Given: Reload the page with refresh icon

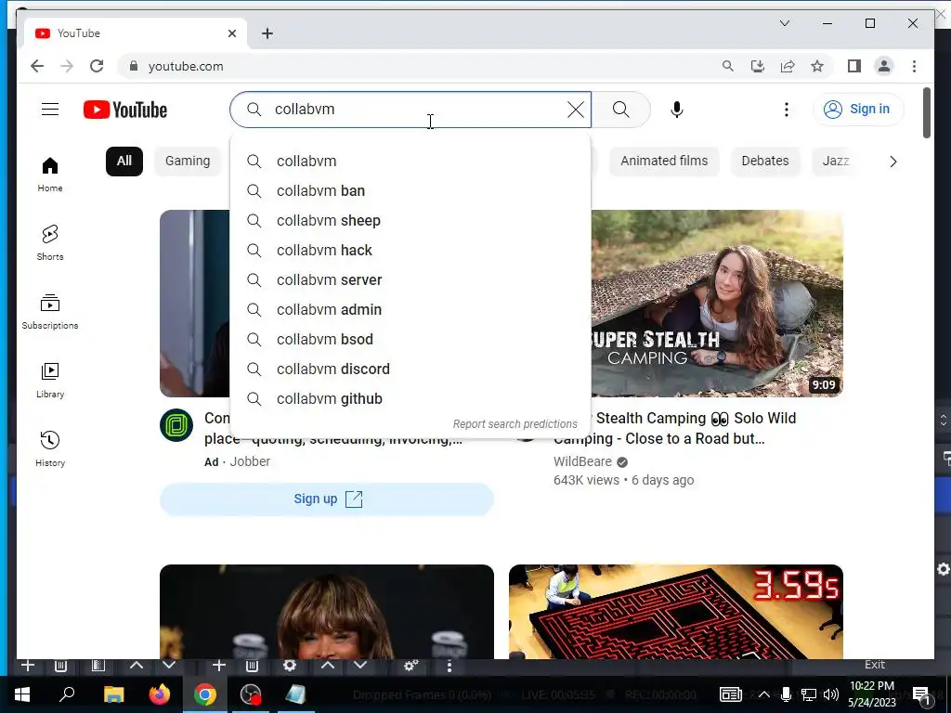Looking at the screenshot, I should coord(97,66).
